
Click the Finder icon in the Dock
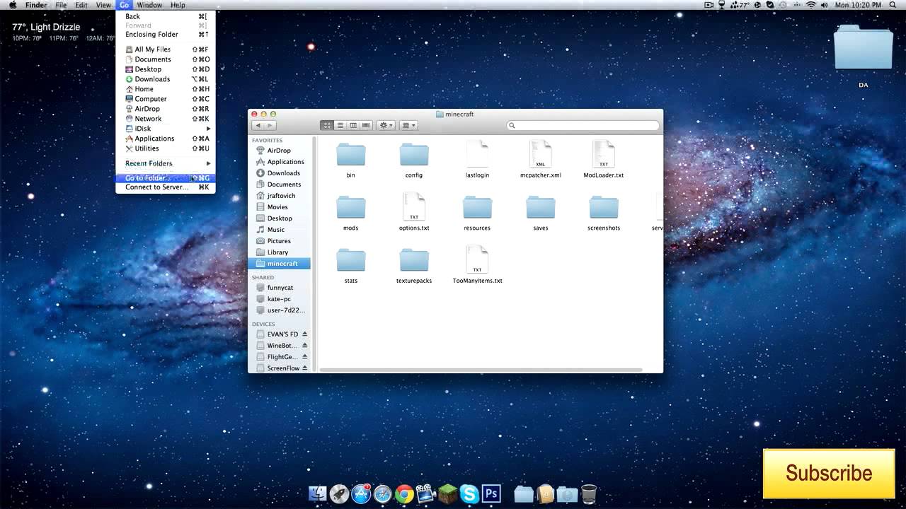click(319, 493)
